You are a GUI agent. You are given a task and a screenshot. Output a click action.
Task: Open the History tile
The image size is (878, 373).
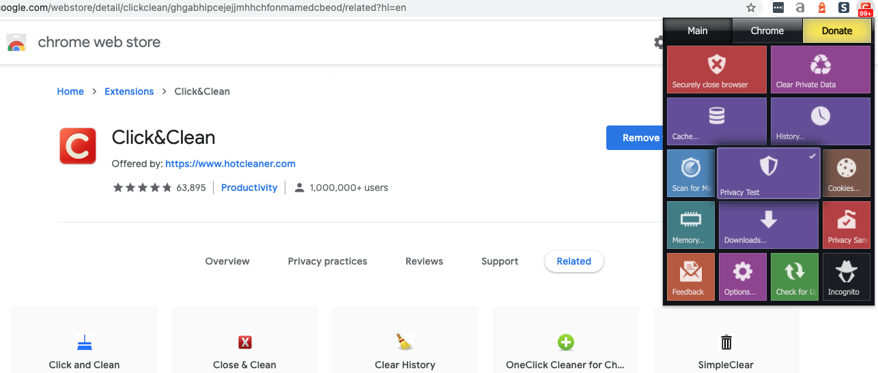click(x=820, y=121)
